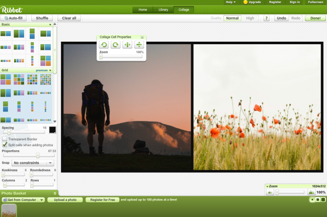Select the largest thumbnail size icon
The height and width of the screenshot is (217, 327).
pyautogui.click(x=322, y=200)
